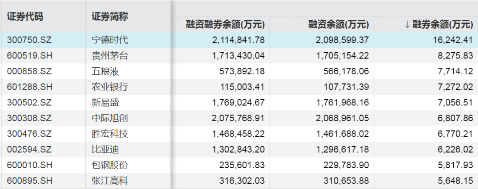Click the value 6,770.21
Screen dimensions: 478x189
455,134
